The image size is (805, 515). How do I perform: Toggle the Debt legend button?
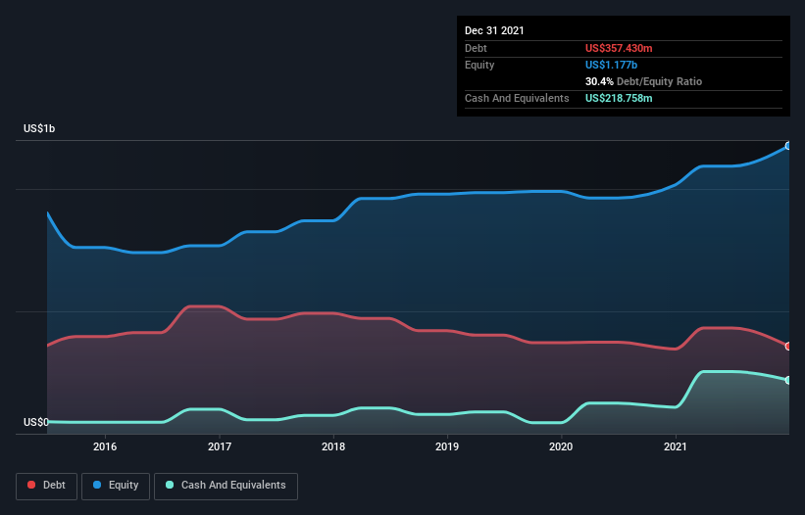click(47, 486)
